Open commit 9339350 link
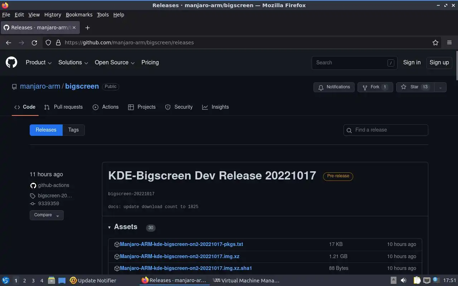The width and height of the screenshot is (458, 286). [48, 204]
